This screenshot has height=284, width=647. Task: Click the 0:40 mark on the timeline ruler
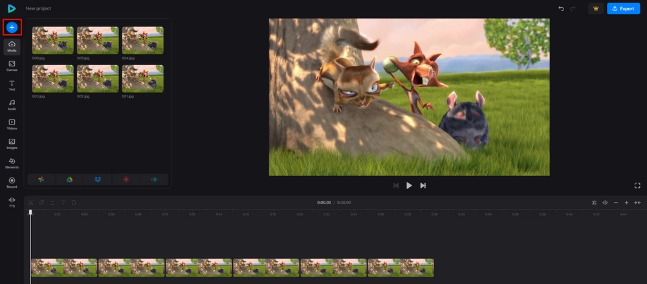pos(569,214)
